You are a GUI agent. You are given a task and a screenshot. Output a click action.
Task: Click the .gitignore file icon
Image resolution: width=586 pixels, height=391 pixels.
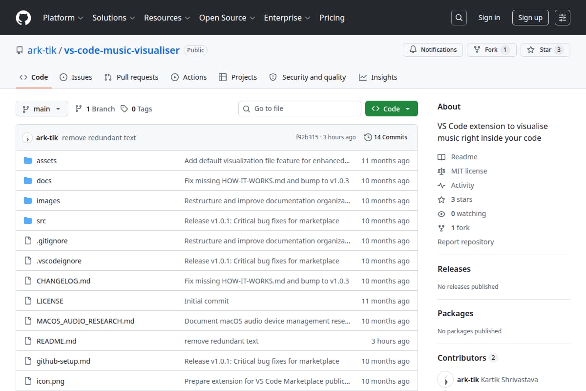coord(28,241)
